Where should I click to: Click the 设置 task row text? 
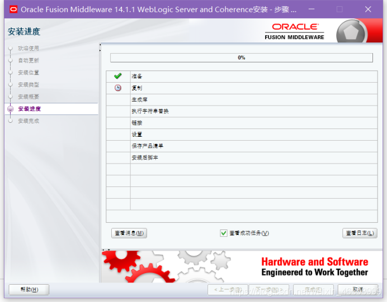136,134
